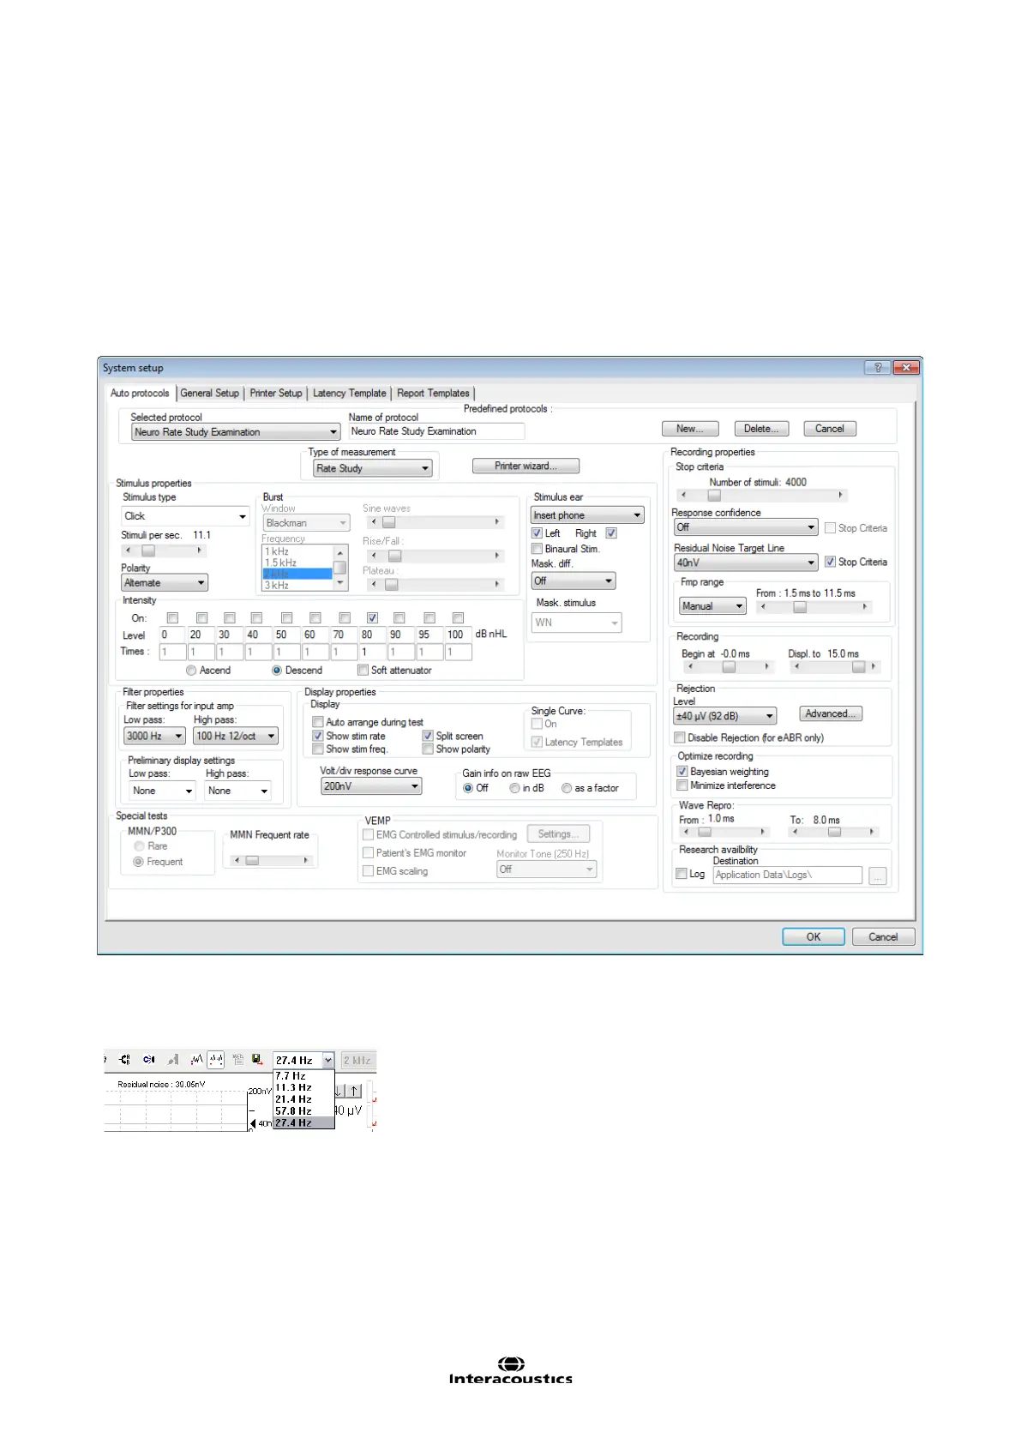Open the Insert phone stimulus ear dropdown
Viewport: 1021px width, 1444px height.
[x=587, y=515]
